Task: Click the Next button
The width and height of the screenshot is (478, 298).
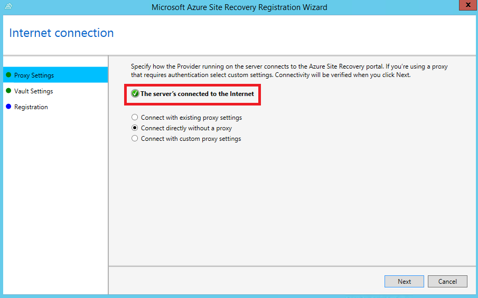Action: click(x=404, y=282)
